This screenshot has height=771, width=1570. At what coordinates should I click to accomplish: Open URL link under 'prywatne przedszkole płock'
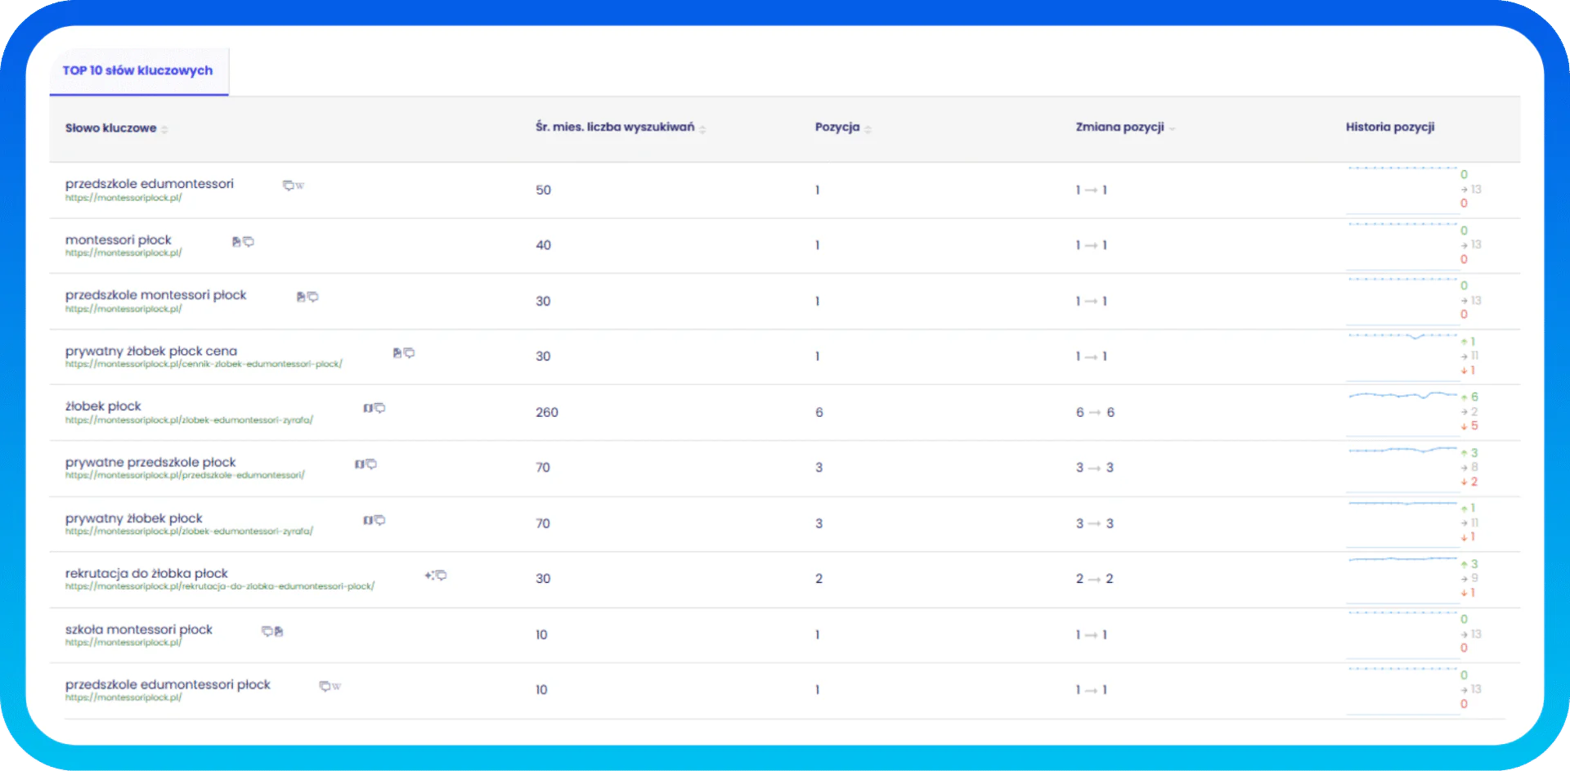185,475
